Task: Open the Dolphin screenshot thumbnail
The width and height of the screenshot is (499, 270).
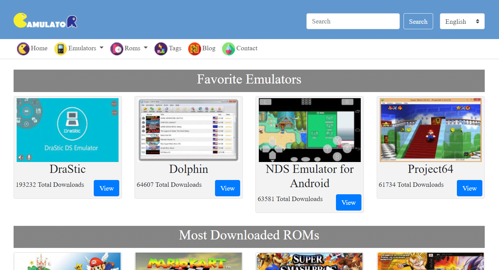Action: [x=189, y=130]
